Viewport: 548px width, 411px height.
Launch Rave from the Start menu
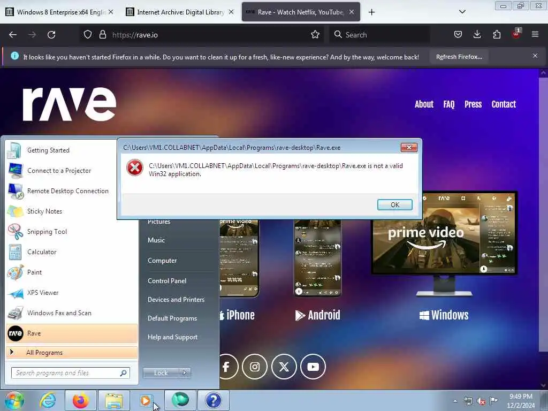click(x=72, y=333)
